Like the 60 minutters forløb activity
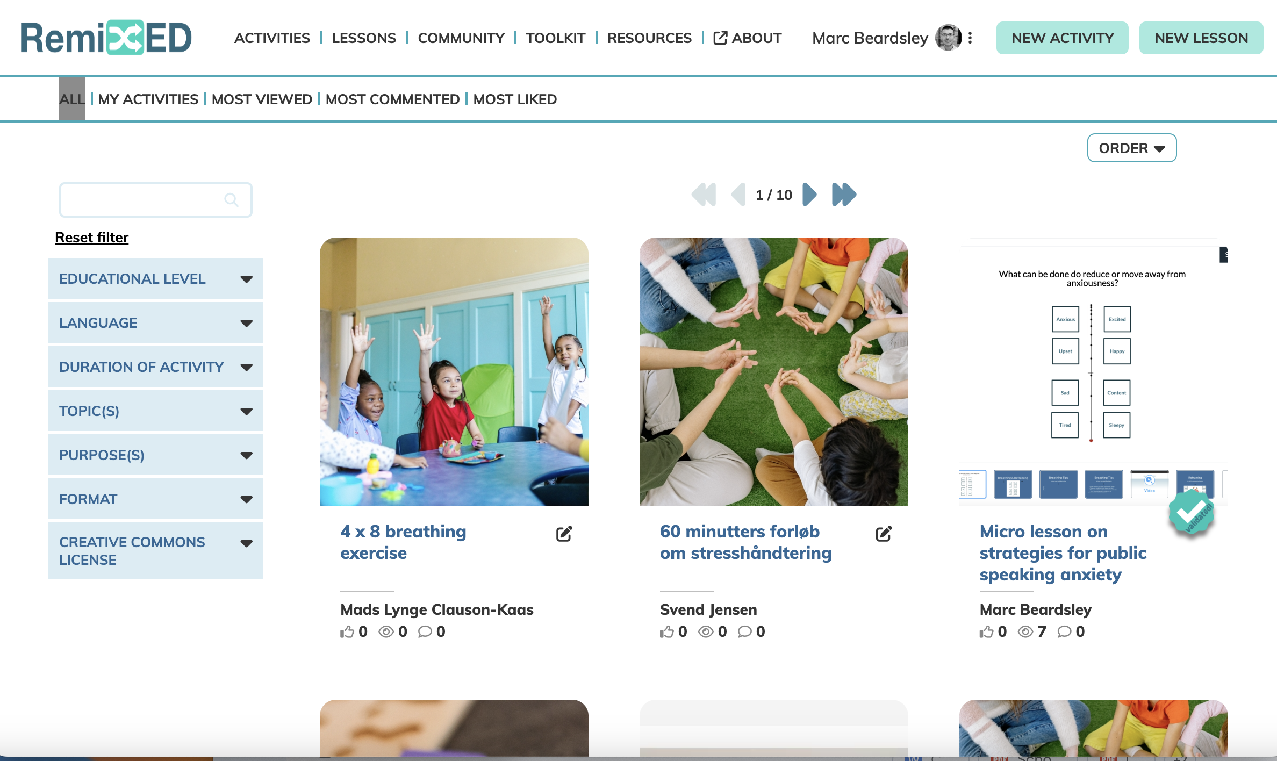This screenshot has width=1277, height=761. click(667, 631)
